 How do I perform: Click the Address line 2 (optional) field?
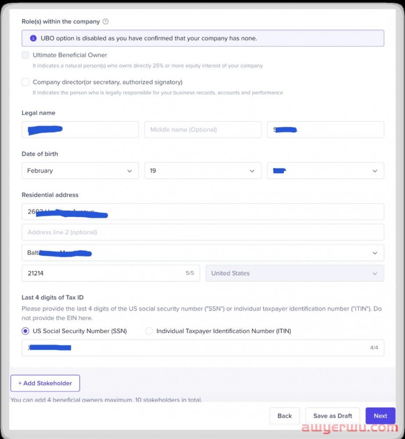tap(203, 232)
